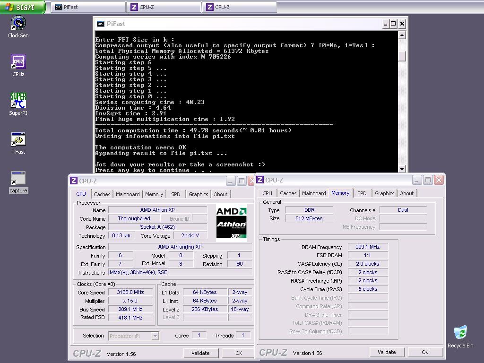
Task: Click the memory Type value DDR
Action: point(309,210)
